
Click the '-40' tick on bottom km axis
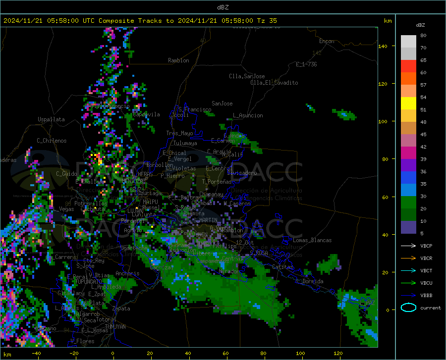(x=36, y=354)
